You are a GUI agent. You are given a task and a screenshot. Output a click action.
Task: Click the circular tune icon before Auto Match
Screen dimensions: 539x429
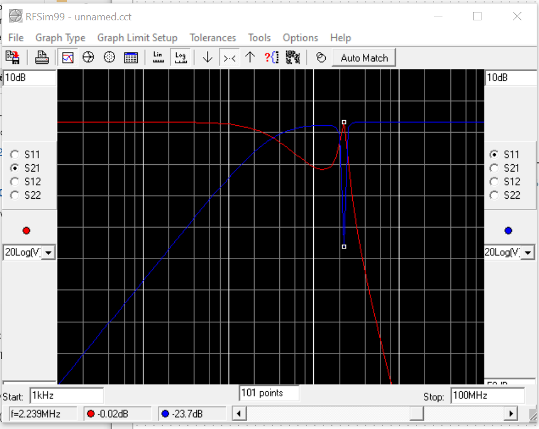pos(321,58)
